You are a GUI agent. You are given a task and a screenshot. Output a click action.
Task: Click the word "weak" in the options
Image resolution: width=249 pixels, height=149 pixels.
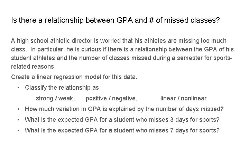point(66,98)
